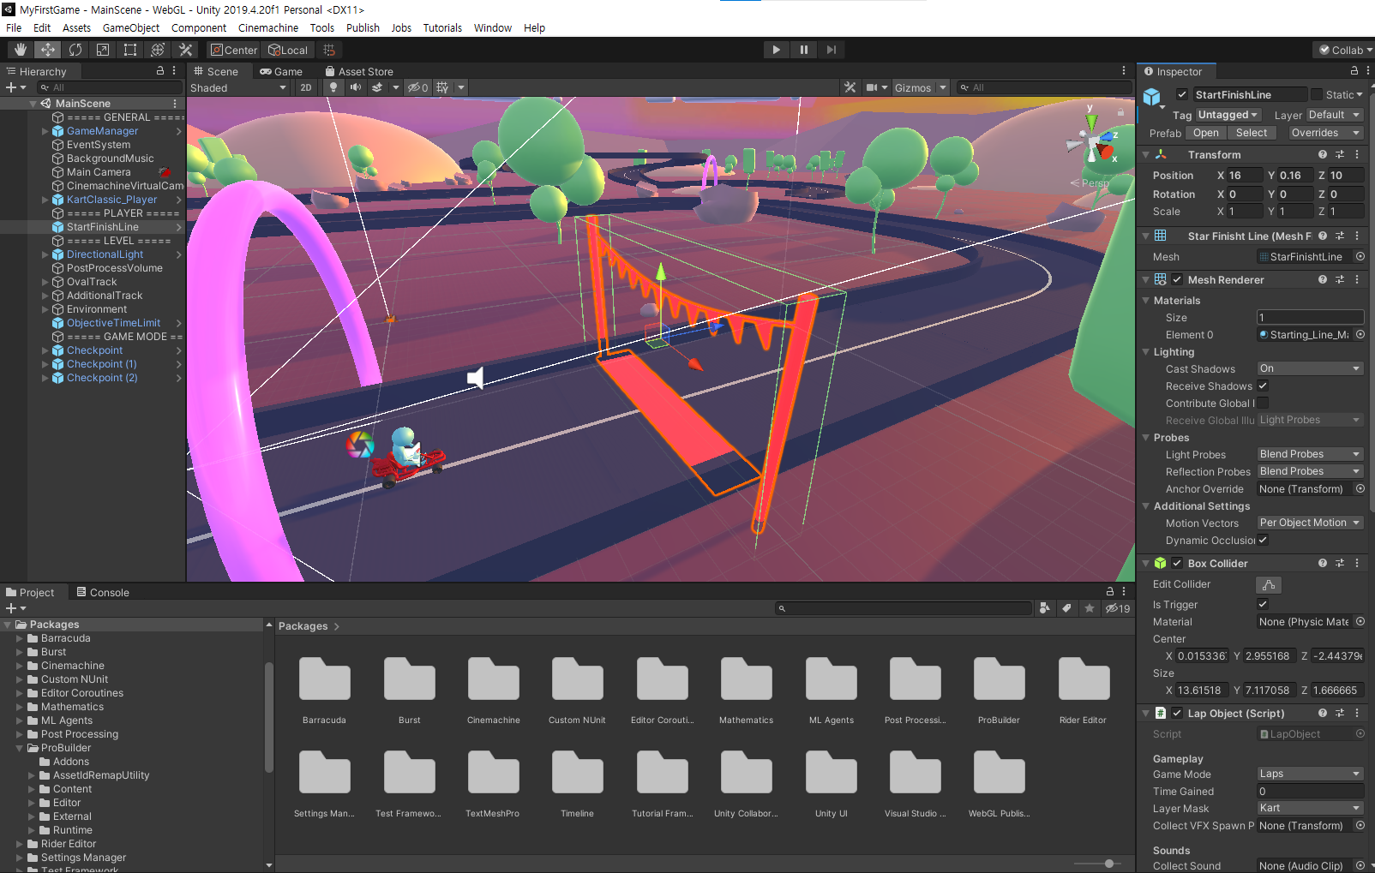Open Transform component help icon

pos(1323,155)
